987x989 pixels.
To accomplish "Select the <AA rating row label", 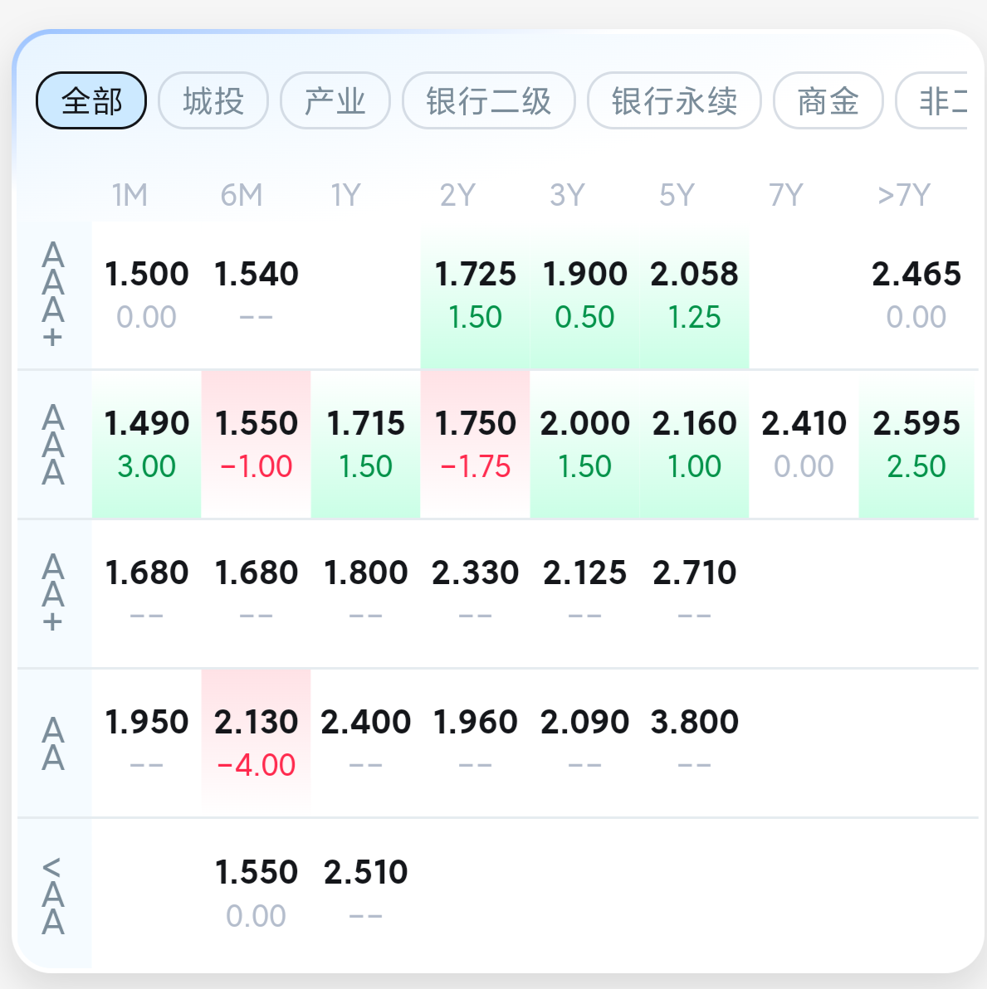I will tap(53, 894).
